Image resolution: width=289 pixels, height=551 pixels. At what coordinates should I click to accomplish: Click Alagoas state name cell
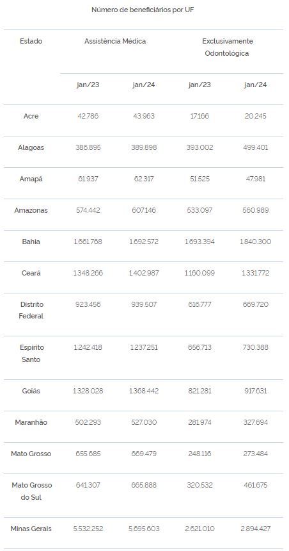31,147
